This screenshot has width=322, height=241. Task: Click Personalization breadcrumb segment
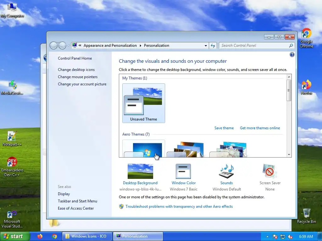(157, 46)
